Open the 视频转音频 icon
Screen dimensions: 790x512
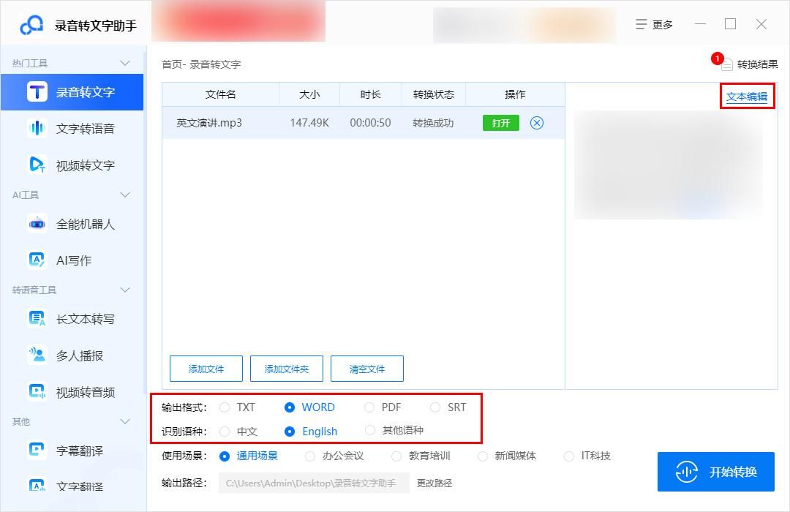[x=37, y=391]
